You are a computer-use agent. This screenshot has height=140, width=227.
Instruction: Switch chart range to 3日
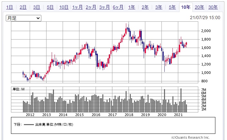pyautogui.click(x=36, y=7)
